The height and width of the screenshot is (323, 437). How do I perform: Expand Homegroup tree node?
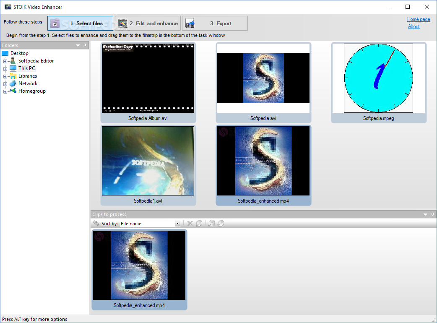(5, 91)
